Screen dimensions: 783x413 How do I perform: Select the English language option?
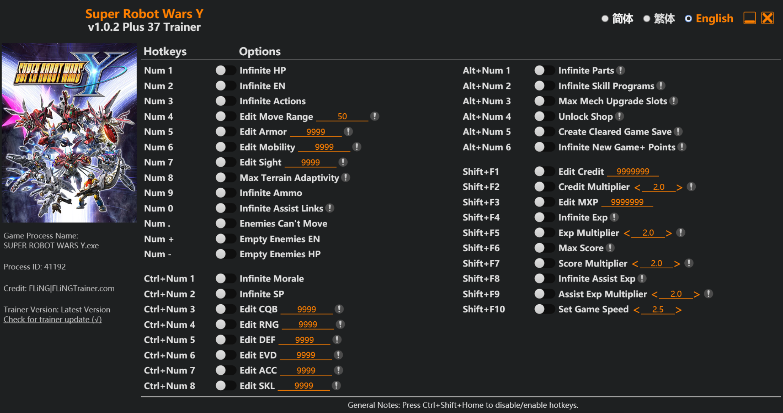click(688, 19)
